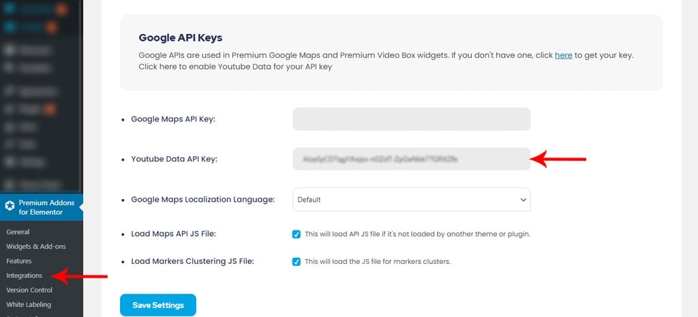Click the Save Settings button
The image size is (698, 317).
pos(158,305)
